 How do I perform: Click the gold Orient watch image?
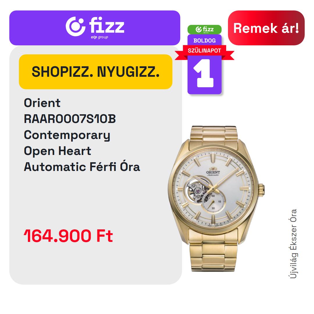[x=216, y=199]
